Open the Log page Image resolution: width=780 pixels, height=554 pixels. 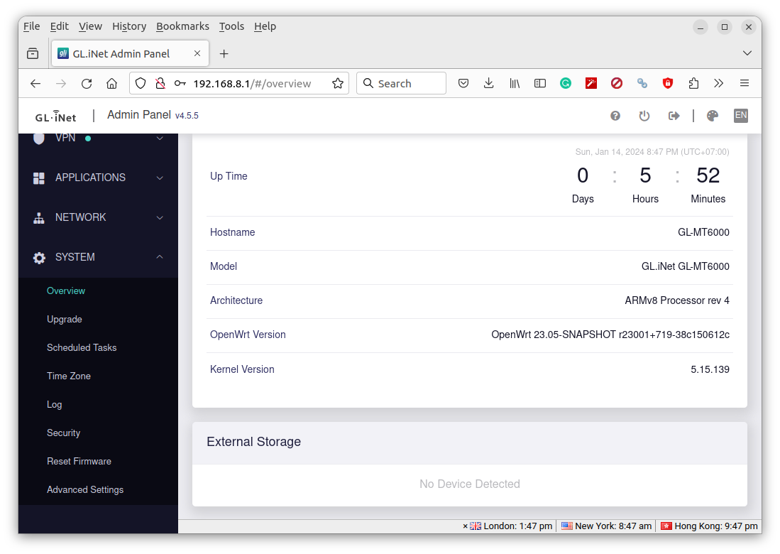click(x=54, y=404)
